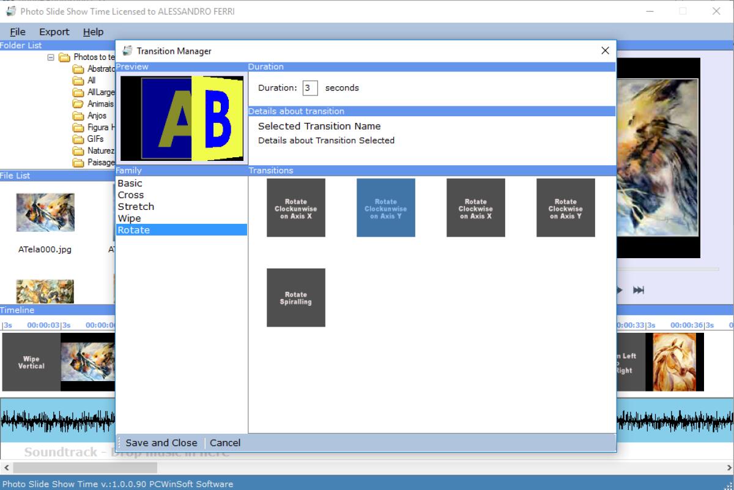This screenshot has width=734, height=490.
Task: Choose Rotate Clockwise on Axis X tile
Action: [x=475, y=208]
